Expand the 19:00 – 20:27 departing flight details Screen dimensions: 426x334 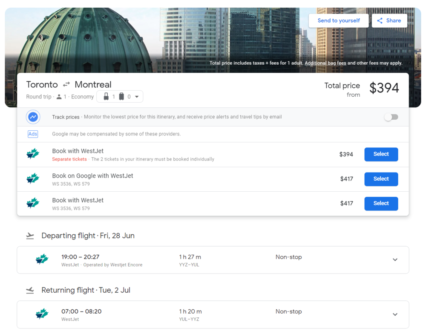[395, 260]
